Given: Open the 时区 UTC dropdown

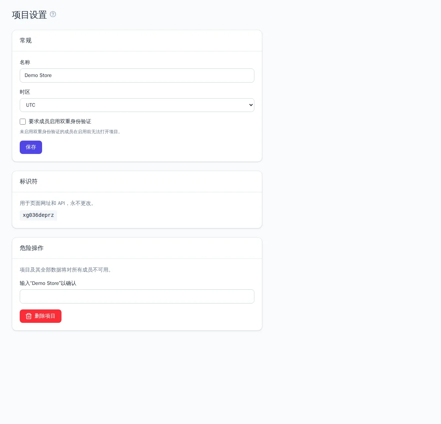Looking at the screenshot, I should pos(137,105).
